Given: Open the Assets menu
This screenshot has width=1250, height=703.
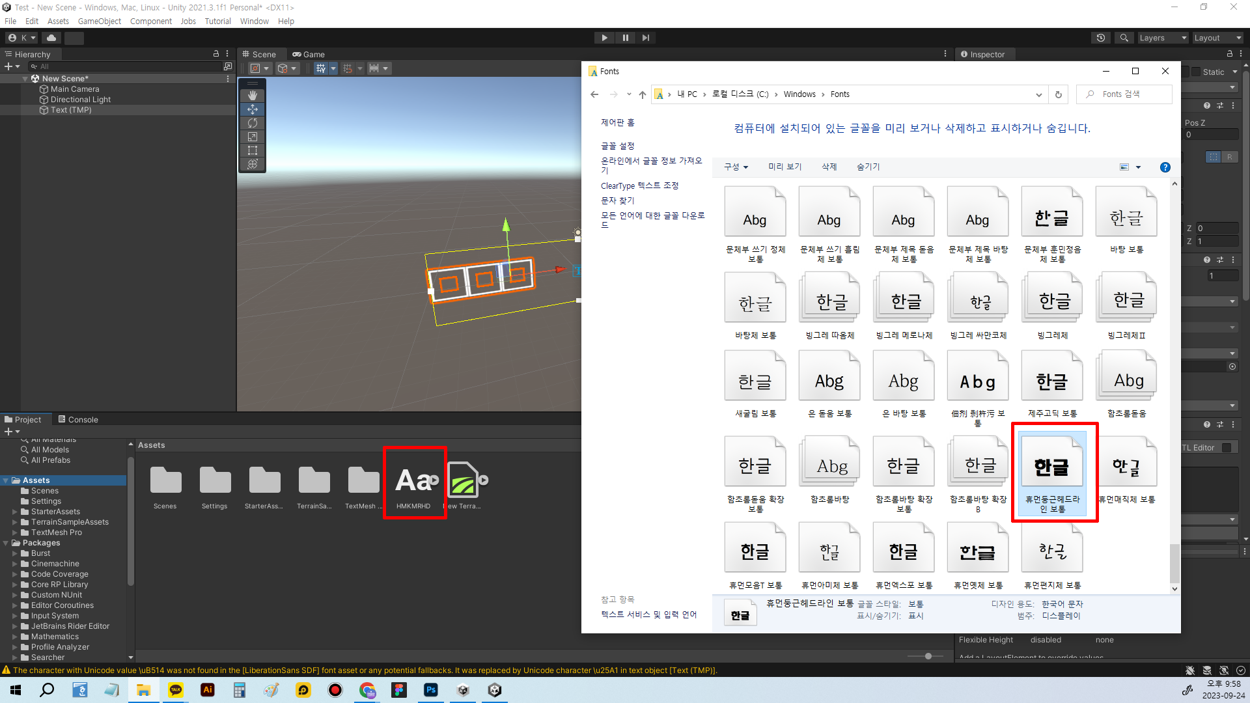Looking at the screenshot, I should (58, 21).
